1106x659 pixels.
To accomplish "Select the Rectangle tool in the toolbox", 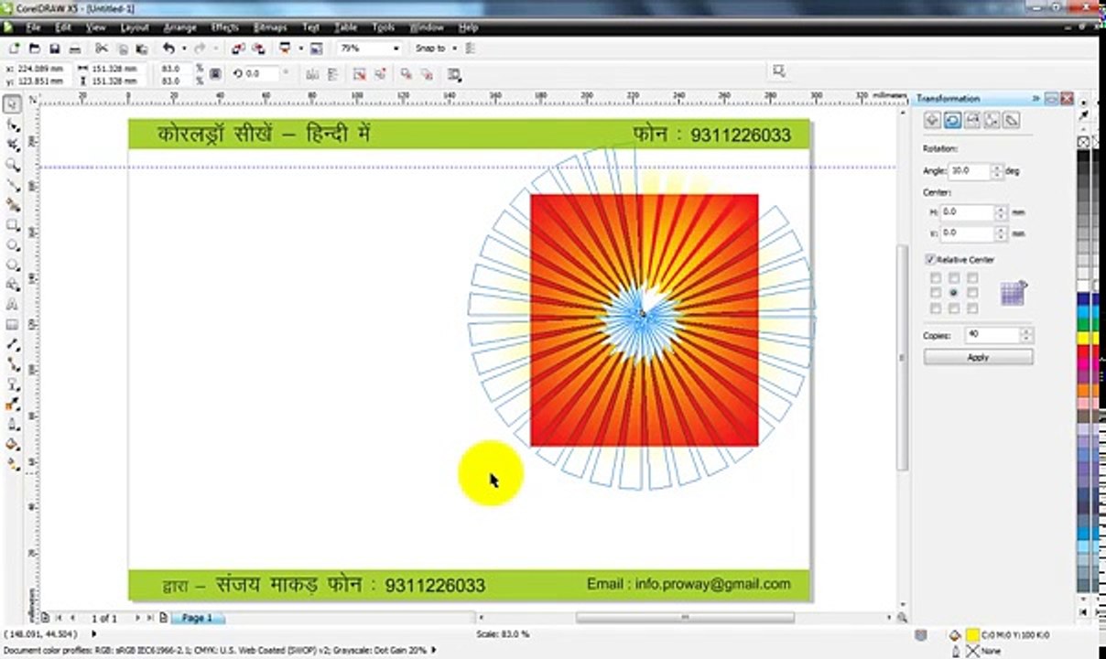I will pos(13,225).
